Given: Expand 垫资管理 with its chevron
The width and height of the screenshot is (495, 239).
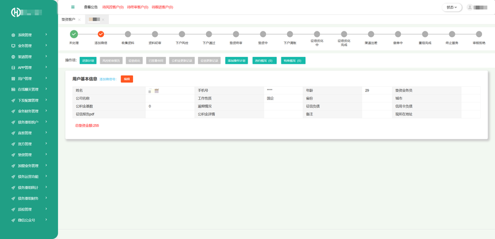Looking at the screenshot, I should pos(46,154).
